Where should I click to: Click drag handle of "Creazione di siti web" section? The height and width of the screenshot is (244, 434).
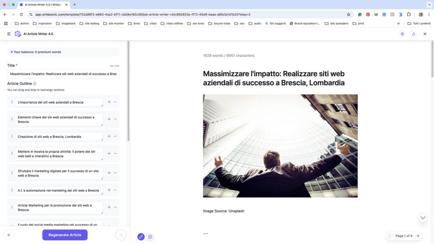pos(12,136)
